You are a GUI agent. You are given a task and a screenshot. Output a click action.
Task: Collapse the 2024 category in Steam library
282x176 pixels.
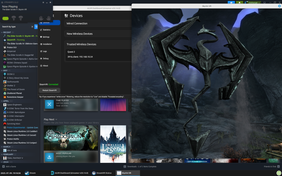click(x=2, y=162)
